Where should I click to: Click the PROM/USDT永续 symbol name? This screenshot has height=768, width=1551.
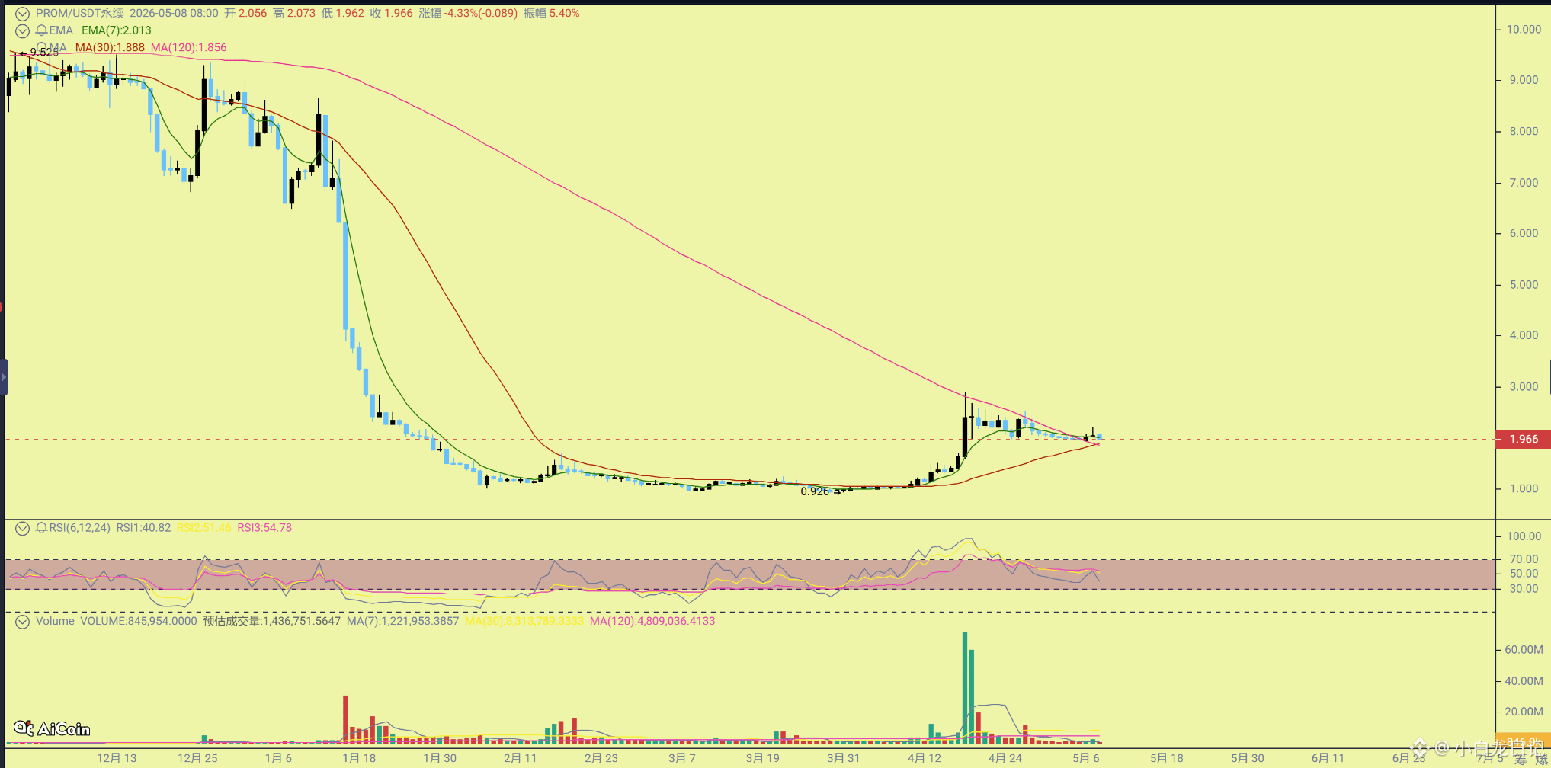pos(79,14)
